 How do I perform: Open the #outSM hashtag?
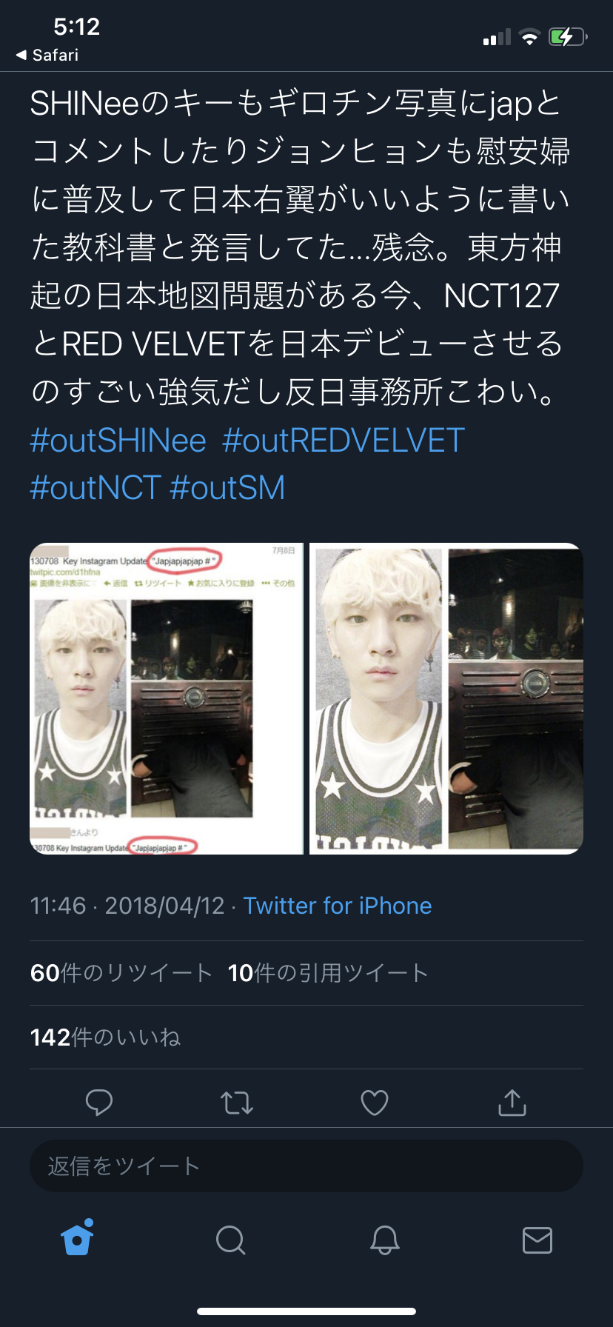[x=227, y=488]
